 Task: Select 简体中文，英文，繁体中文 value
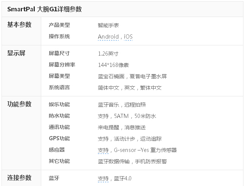[130, 88]
